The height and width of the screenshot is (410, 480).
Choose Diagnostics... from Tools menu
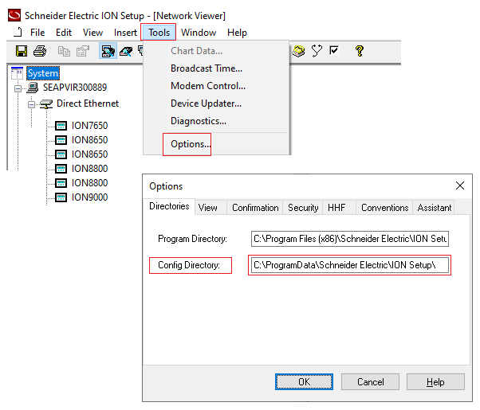(199, 121)
